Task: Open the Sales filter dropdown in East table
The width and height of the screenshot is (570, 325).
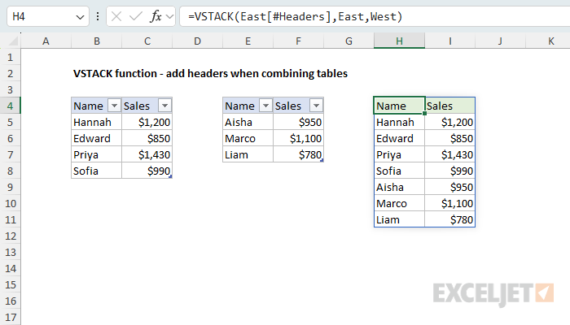Action: click(x=164, y=106)
